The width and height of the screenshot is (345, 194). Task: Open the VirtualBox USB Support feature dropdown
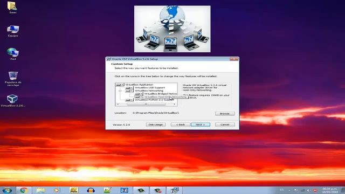pyautogui.click(x=129, y=88)
